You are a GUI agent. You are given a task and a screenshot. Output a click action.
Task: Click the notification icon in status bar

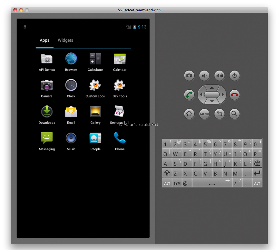tap(25, 27)
